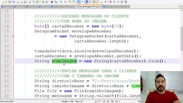Screen dimensions: 183x103
Task: Click the 'RECEBER MENSAGEM DO CLIENTE' comment
Action: 95,16
